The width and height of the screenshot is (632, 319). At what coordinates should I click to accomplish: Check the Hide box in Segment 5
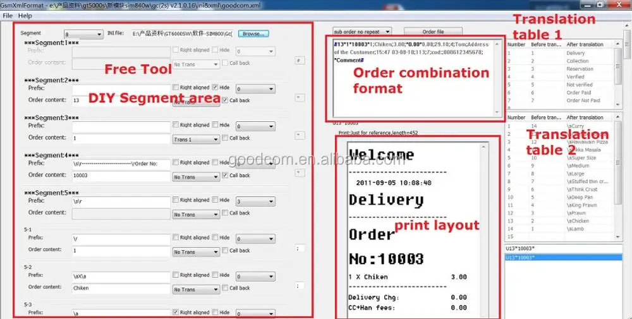(x=216, y=200)
